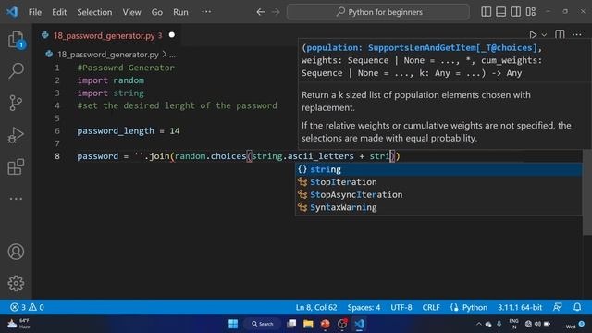Open the Selection menu

[x=94, y=12]
